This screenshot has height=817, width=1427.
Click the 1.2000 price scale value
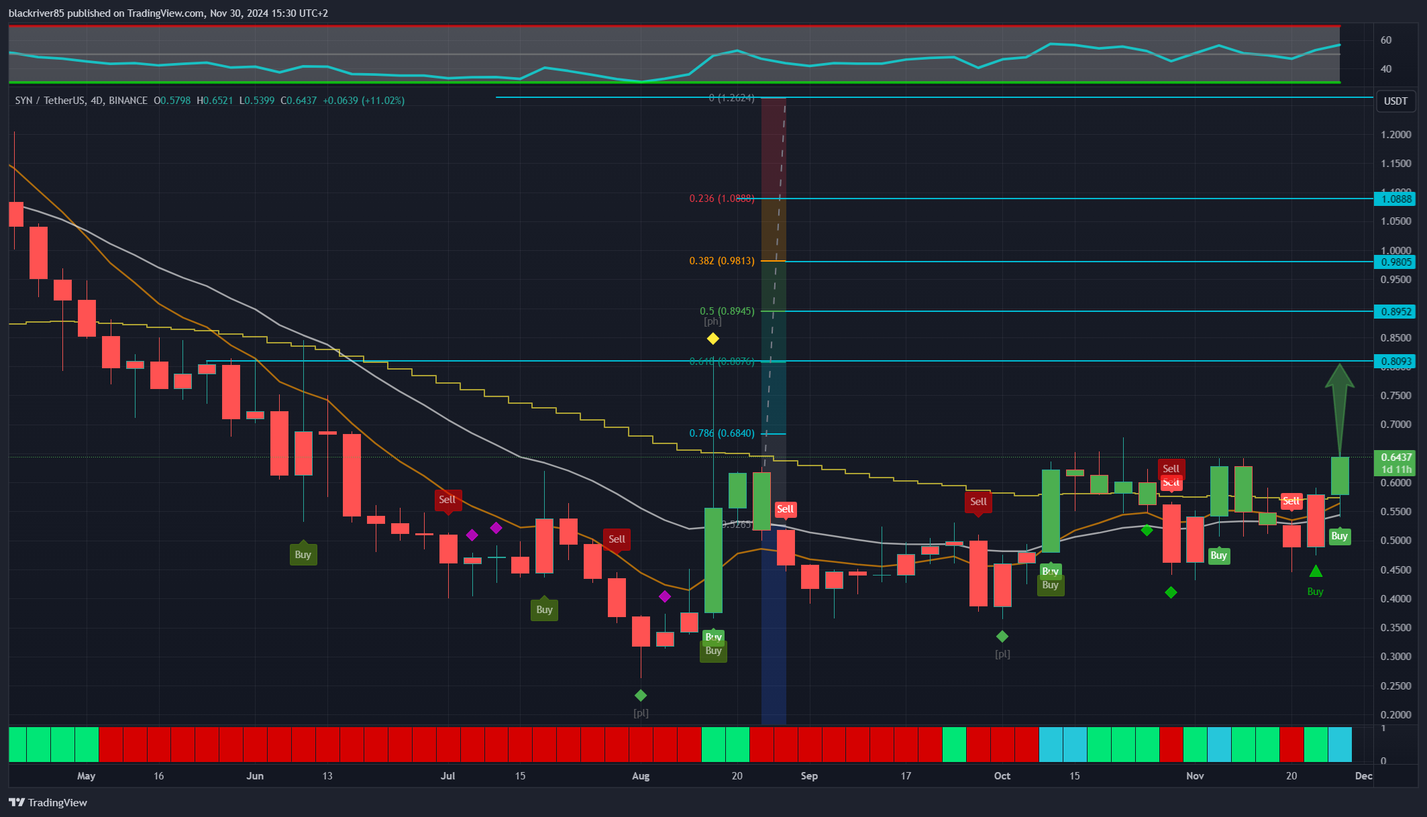[1395, 135]
